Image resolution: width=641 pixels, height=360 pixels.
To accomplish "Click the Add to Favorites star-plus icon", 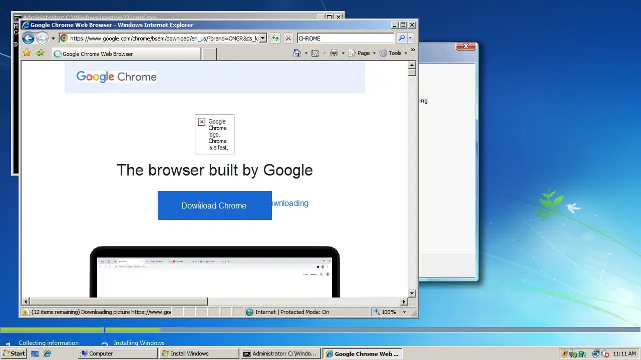I will [x=40, y=53].
